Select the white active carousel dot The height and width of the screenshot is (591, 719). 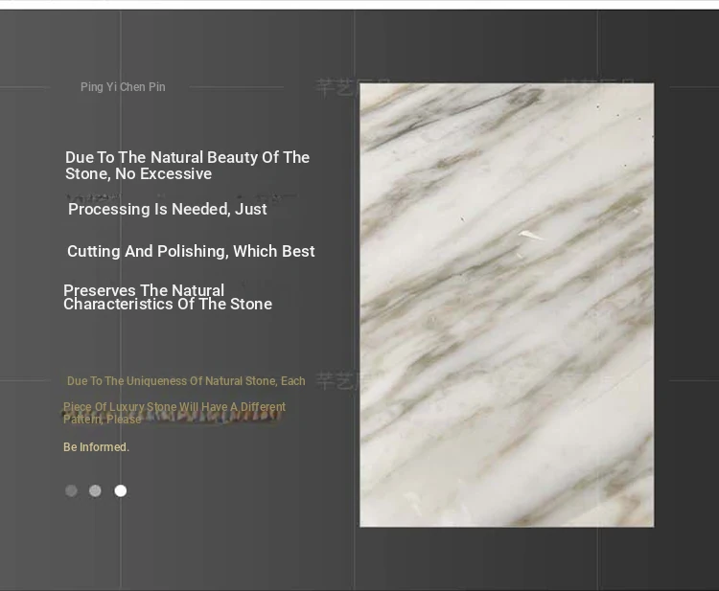pos(120,490)
